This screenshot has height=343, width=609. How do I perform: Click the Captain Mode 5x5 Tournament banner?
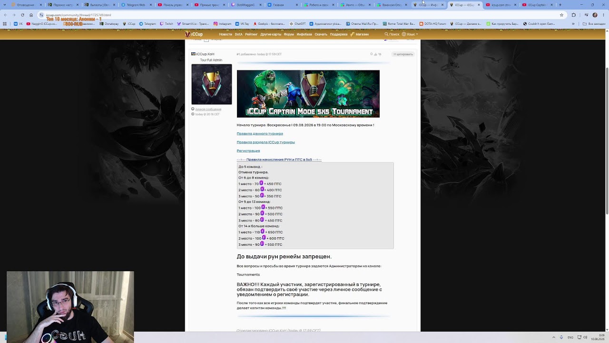coord(308,94)
